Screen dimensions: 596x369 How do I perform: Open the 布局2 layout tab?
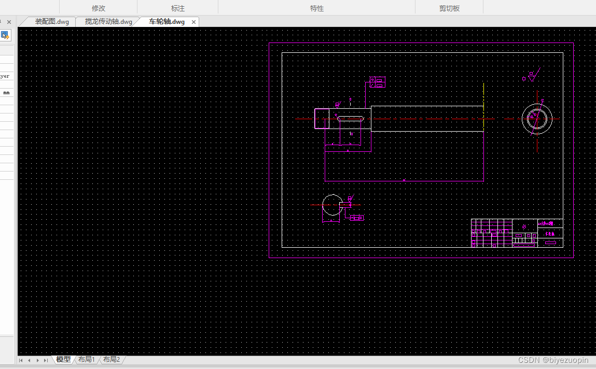click(x=112, y=359)
